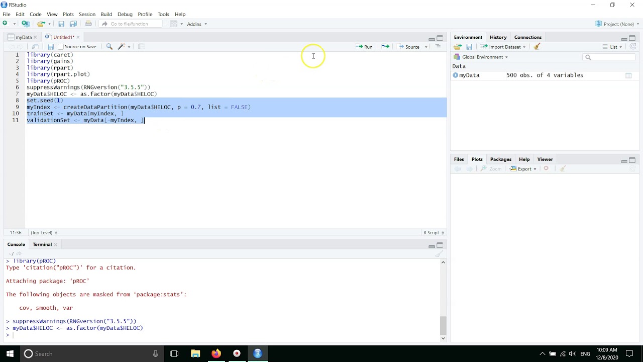Switch to the myData editor tab
643x362 pixels.
[24, 37]
